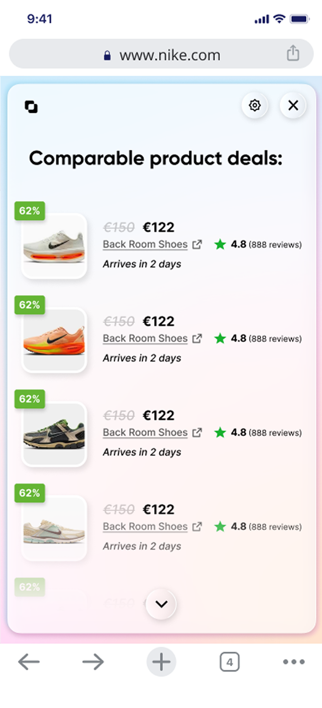Open first Back Room Shoes link

(x=145, y=245)
